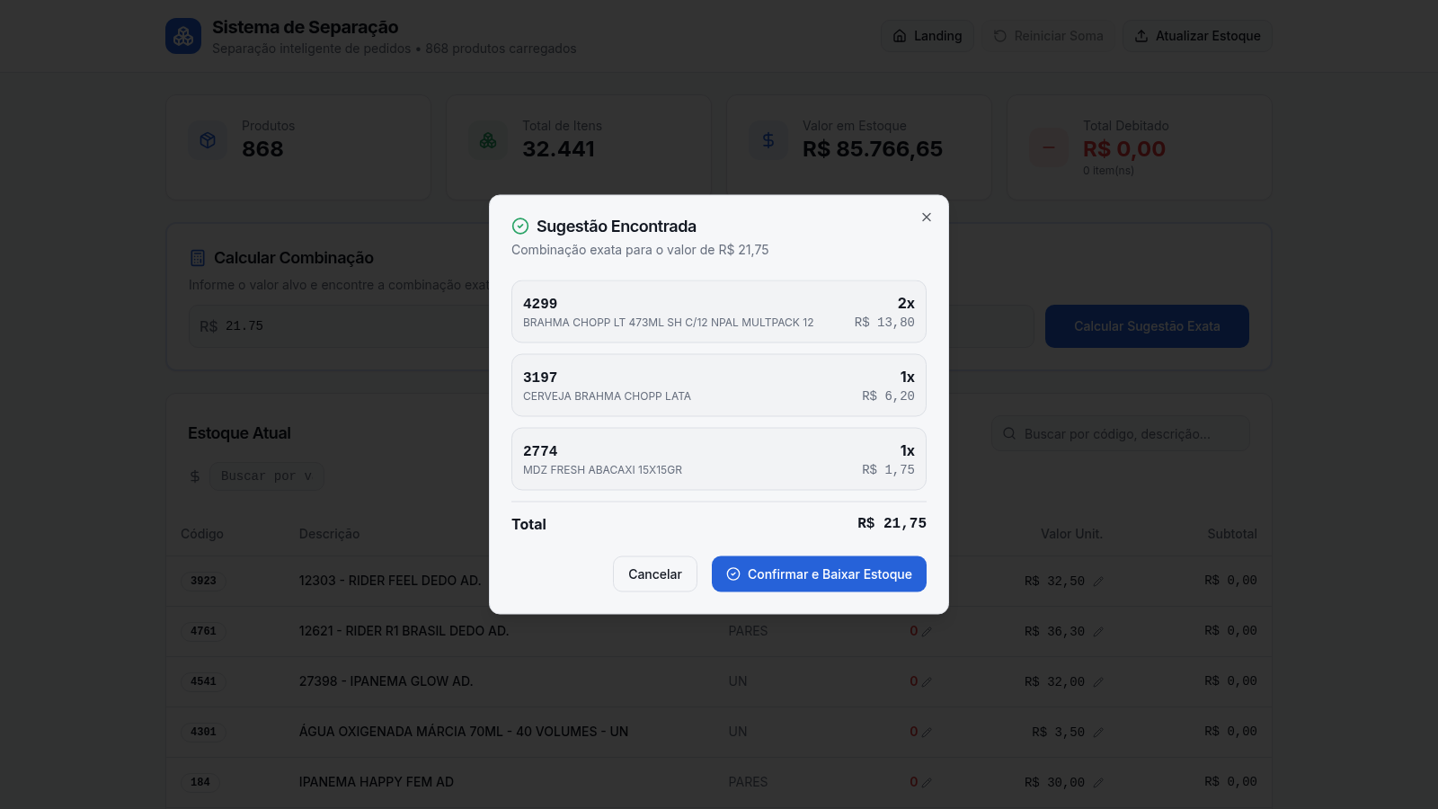
Task: Edit quantity for IPANEMA HAPPY FEM AD
Action: [x=927, y=783]
